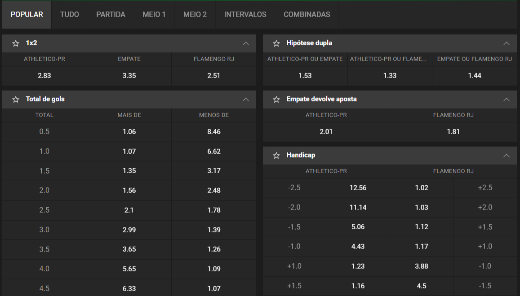The height and width of the screenshot is (296, 520).
Task: Click the EMPATE column header in 1x2
Action: (129, 59)
